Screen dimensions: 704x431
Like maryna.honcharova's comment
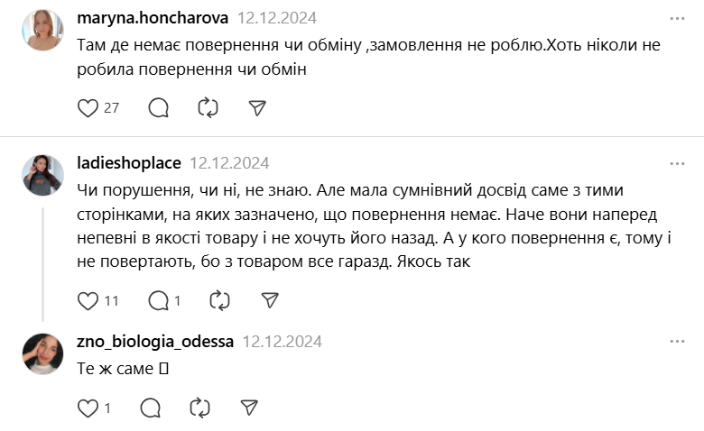click(x=88, y=108)
